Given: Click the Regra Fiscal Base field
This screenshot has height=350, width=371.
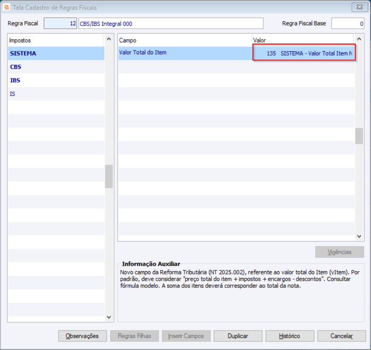Looking at the screenshot, I should tap(347, 23).
